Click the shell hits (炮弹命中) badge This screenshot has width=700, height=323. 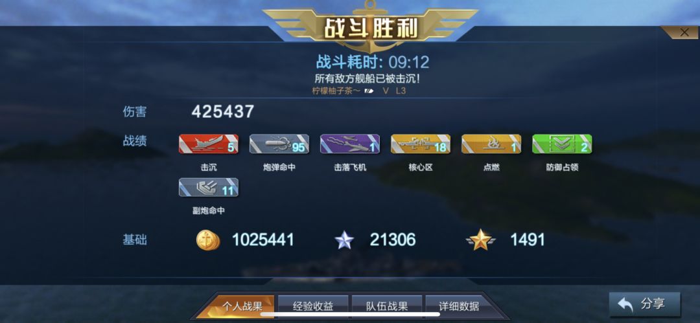tap(279, 144)
